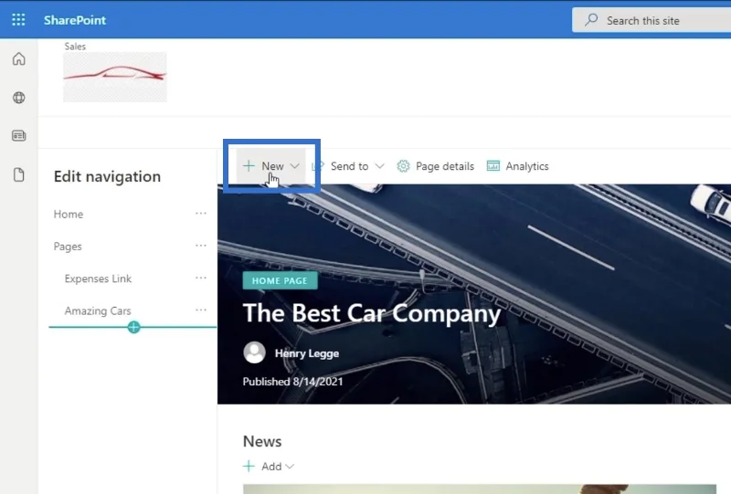
Task: Click the search magnifier icon
Action: [591, 19]
